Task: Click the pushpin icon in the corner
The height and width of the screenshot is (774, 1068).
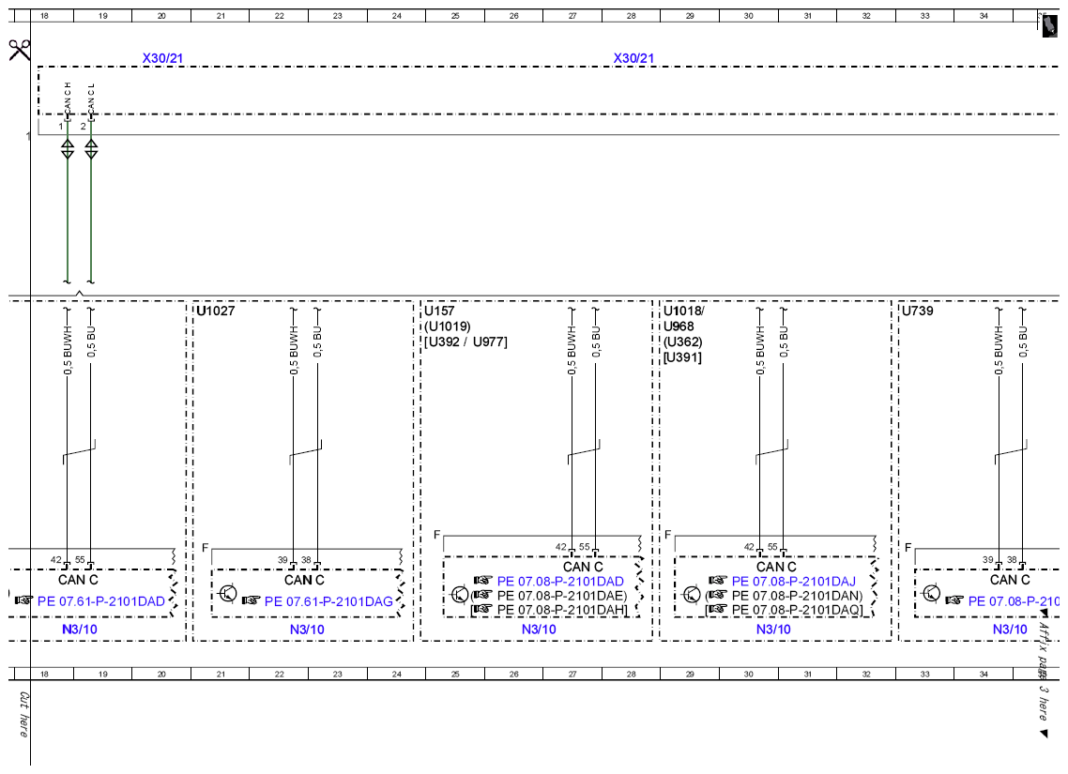Action: coord(1049,26)
